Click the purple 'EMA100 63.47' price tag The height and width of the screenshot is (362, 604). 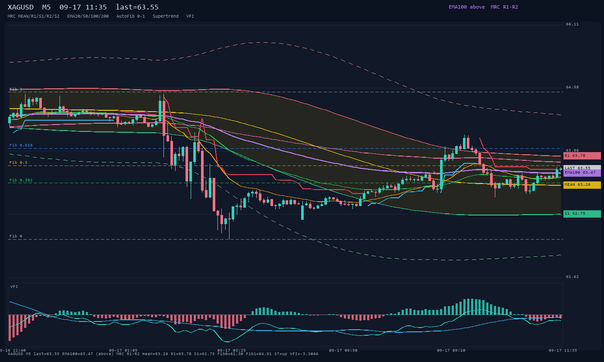pyautogui.click(x=582, y=173)
